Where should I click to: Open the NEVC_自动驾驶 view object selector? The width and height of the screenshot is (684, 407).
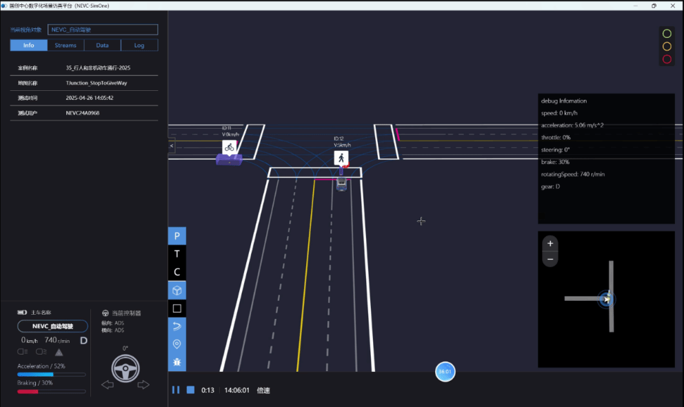103,30
